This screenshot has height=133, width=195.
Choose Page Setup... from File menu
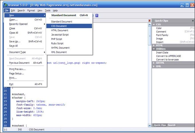pos(25,74)
